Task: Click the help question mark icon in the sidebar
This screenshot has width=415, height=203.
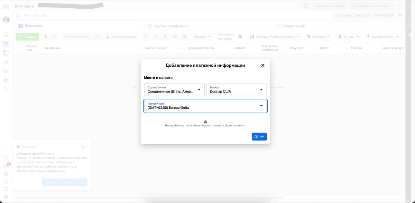Action: [6, 157]
